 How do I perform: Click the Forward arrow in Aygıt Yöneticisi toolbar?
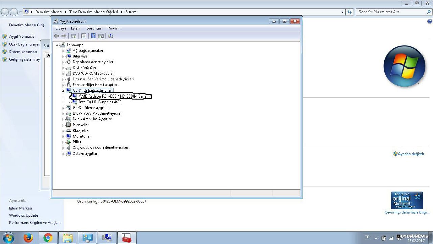coord(64,36)
